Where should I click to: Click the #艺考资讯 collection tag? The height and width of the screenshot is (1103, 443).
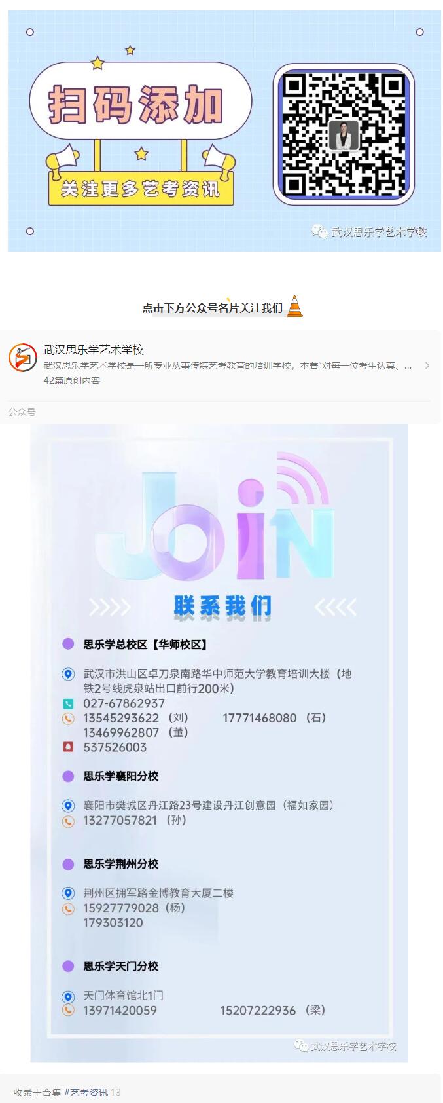86,1092
